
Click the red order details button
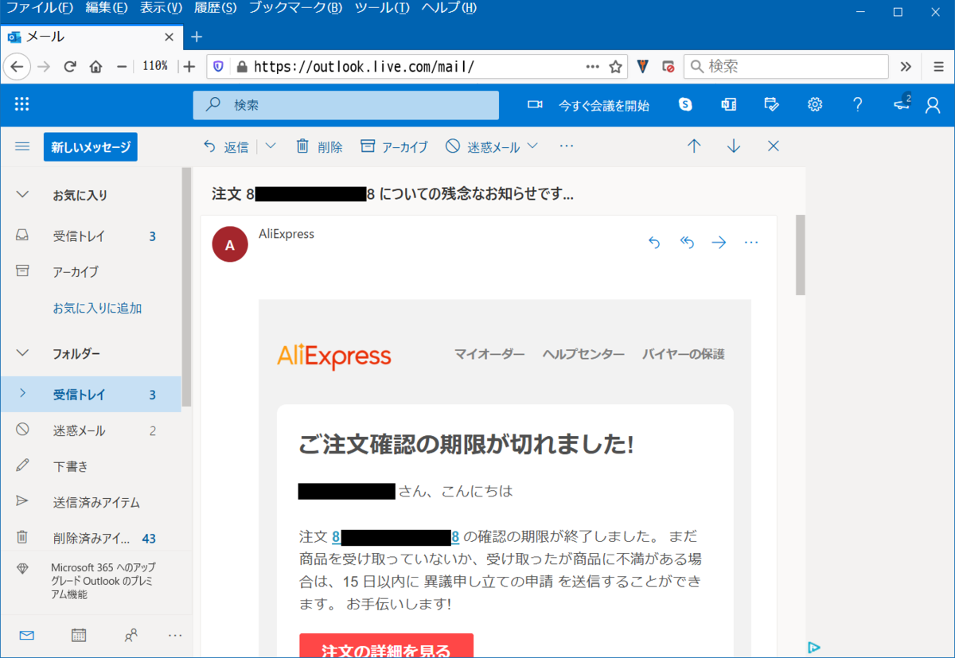pyautogui.click(x=386, y=645)
